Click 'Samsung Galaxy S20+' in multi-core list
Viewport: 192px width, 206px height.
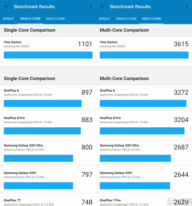(116, 173)
